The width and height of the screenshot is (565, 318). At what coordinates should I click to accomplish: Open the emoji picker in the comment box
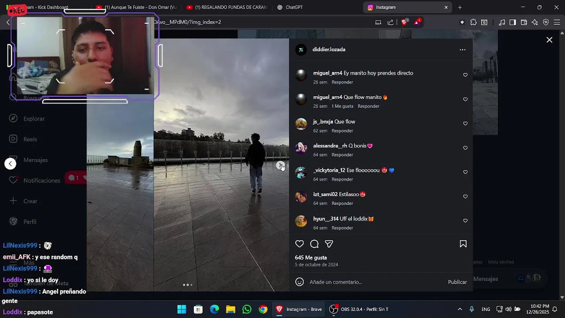(299, 282)
